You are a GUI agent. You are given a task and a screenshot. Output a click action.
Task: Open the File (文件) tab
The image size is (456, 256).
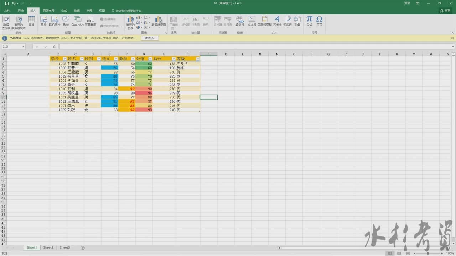click(x=7, y=11)
